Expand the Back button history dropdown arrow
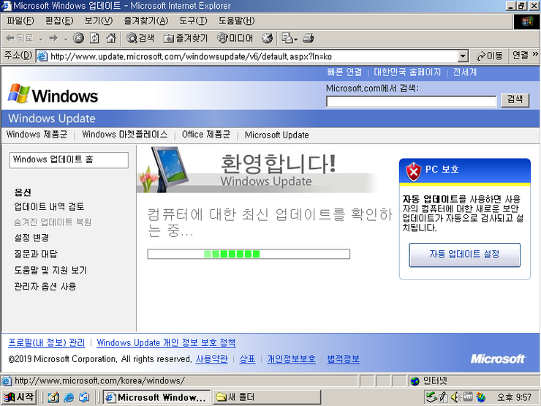 pos(41,39)
